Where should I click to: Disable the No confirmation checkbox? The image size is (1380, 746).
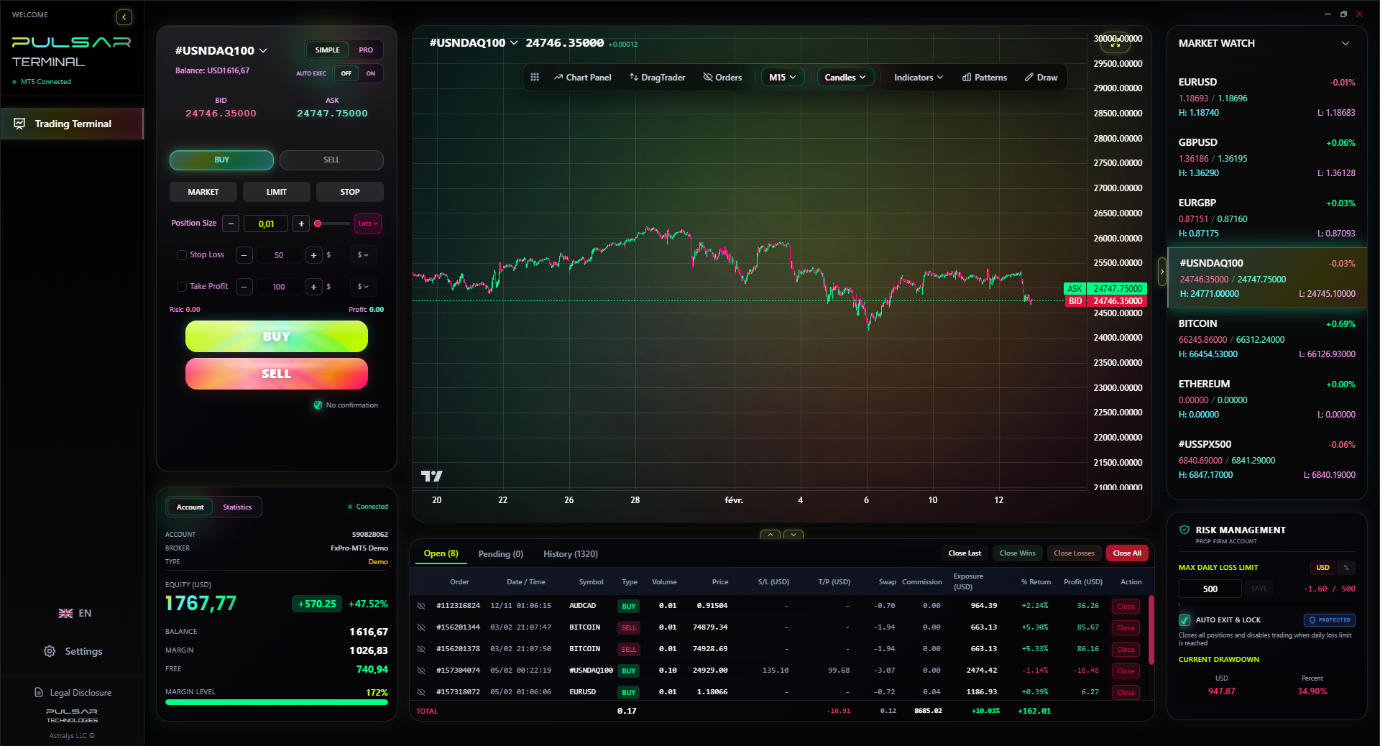pos(318,405)
